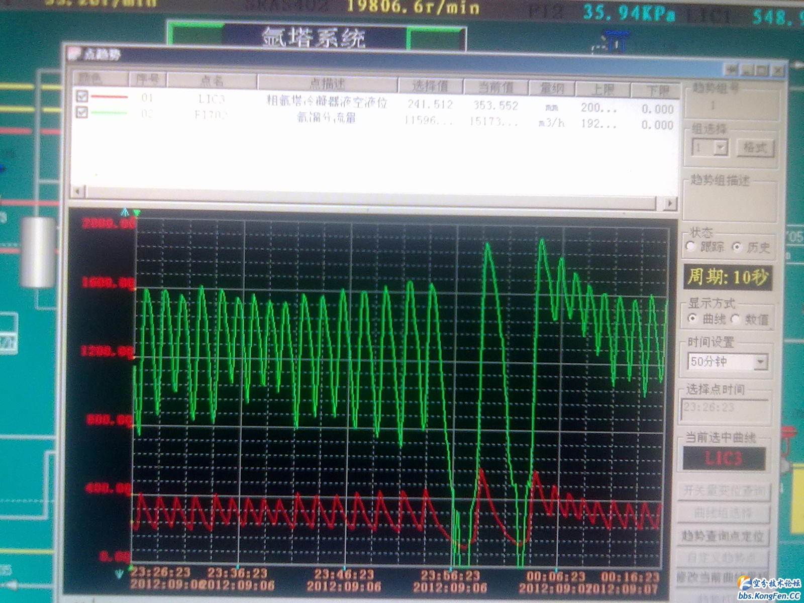Click the LIC3 point name cell
This screenshot has height=603, width=804.
pyautogui.click(x=212, y=98)
